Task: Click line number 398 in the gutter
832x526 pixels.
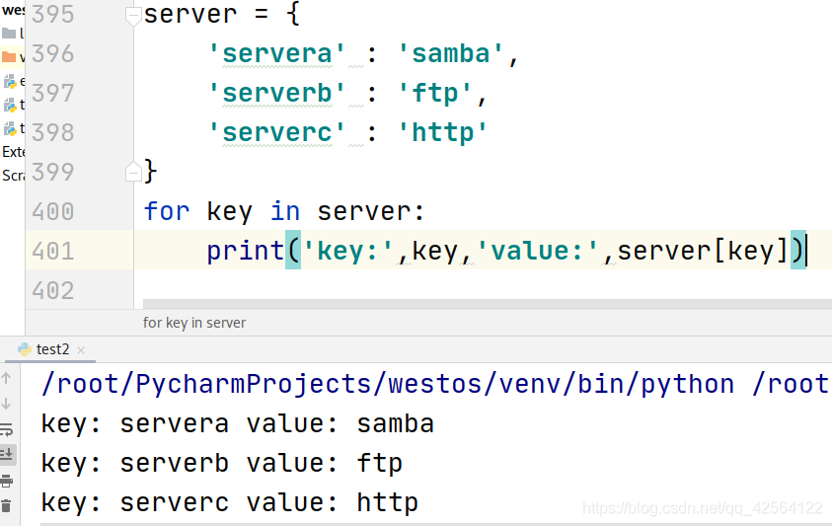Action: pos(52,132)
